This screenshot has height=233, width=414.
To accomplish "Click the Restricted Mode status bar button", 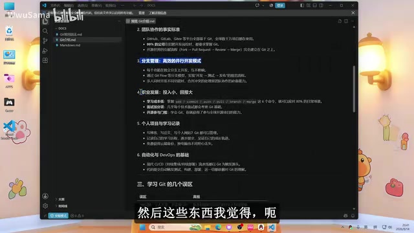I will coord(58,216).
